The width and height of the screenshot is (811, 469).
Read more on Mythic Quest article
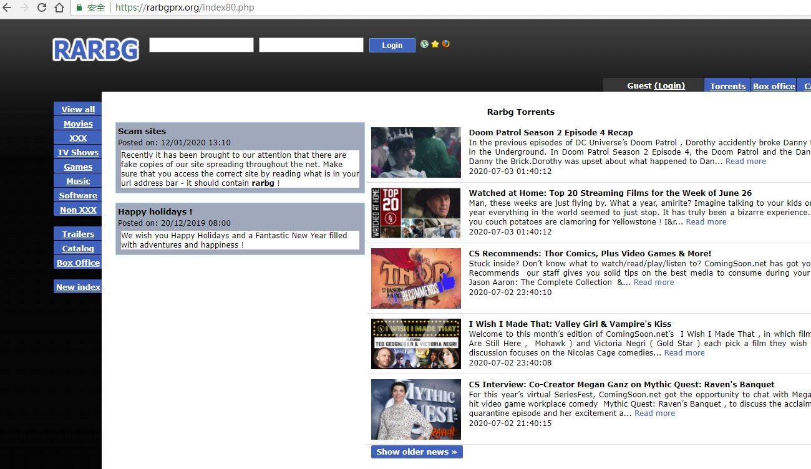click(654, 413)
